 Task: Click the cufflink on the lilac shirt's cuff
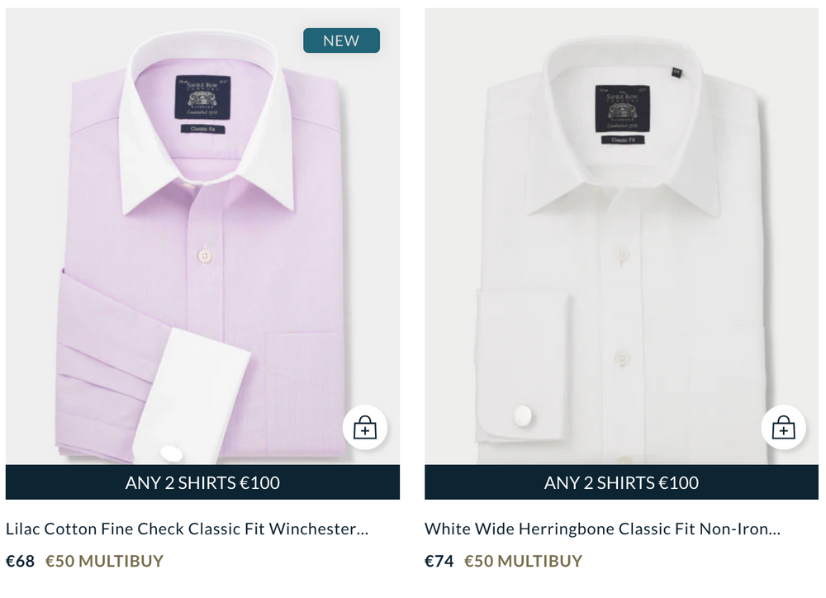(x=171, y=453)
